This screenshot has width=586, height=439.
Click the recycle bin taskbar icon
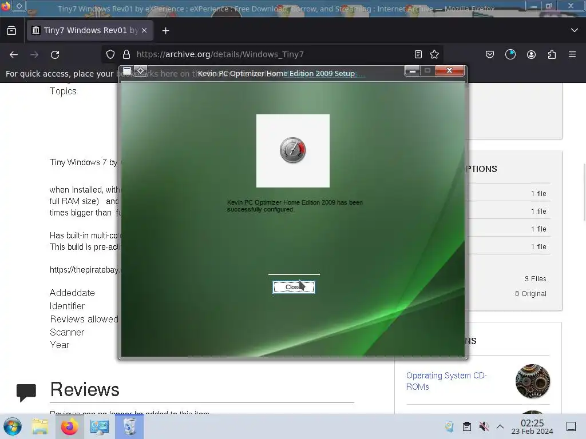[129, 426]
